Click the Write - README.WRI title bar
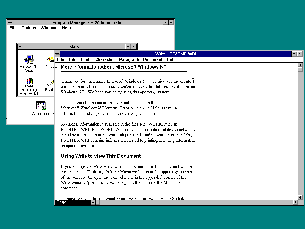This screenshot has width=305, height=229. [176, 54]
